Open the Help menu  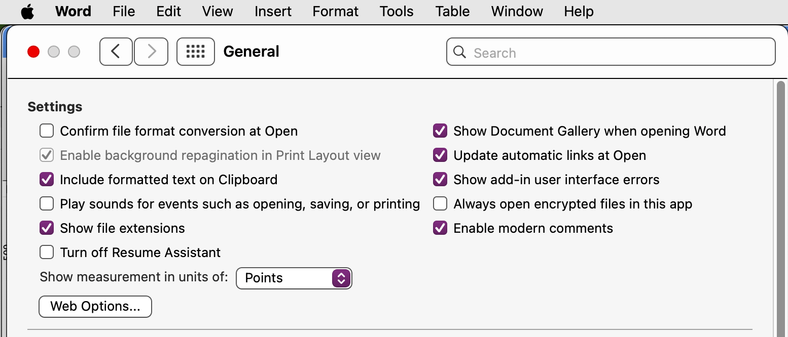[579, 11]
